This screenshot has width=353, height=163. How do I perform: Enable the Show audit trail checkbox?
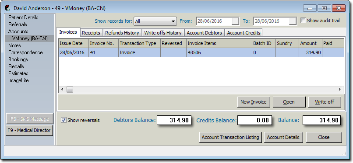[x=304, y=21]
